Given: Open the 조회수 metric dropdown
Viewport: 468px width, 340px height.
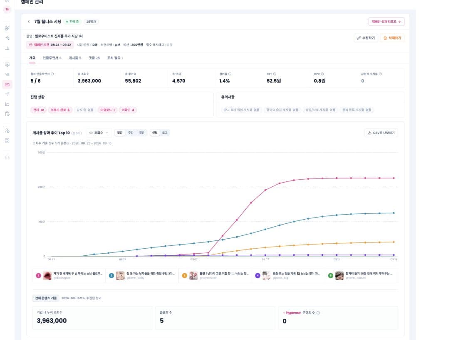Looking at the screenshot, I should [99, 133].
